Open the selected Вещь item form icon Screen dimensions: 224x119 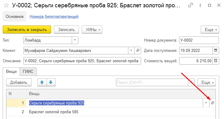pos(212,103)
